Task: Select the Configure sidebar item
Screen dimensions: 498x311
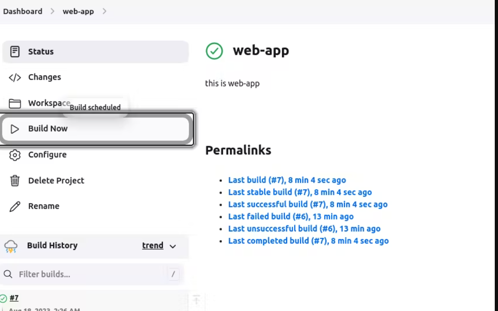Action: point(47,155)
